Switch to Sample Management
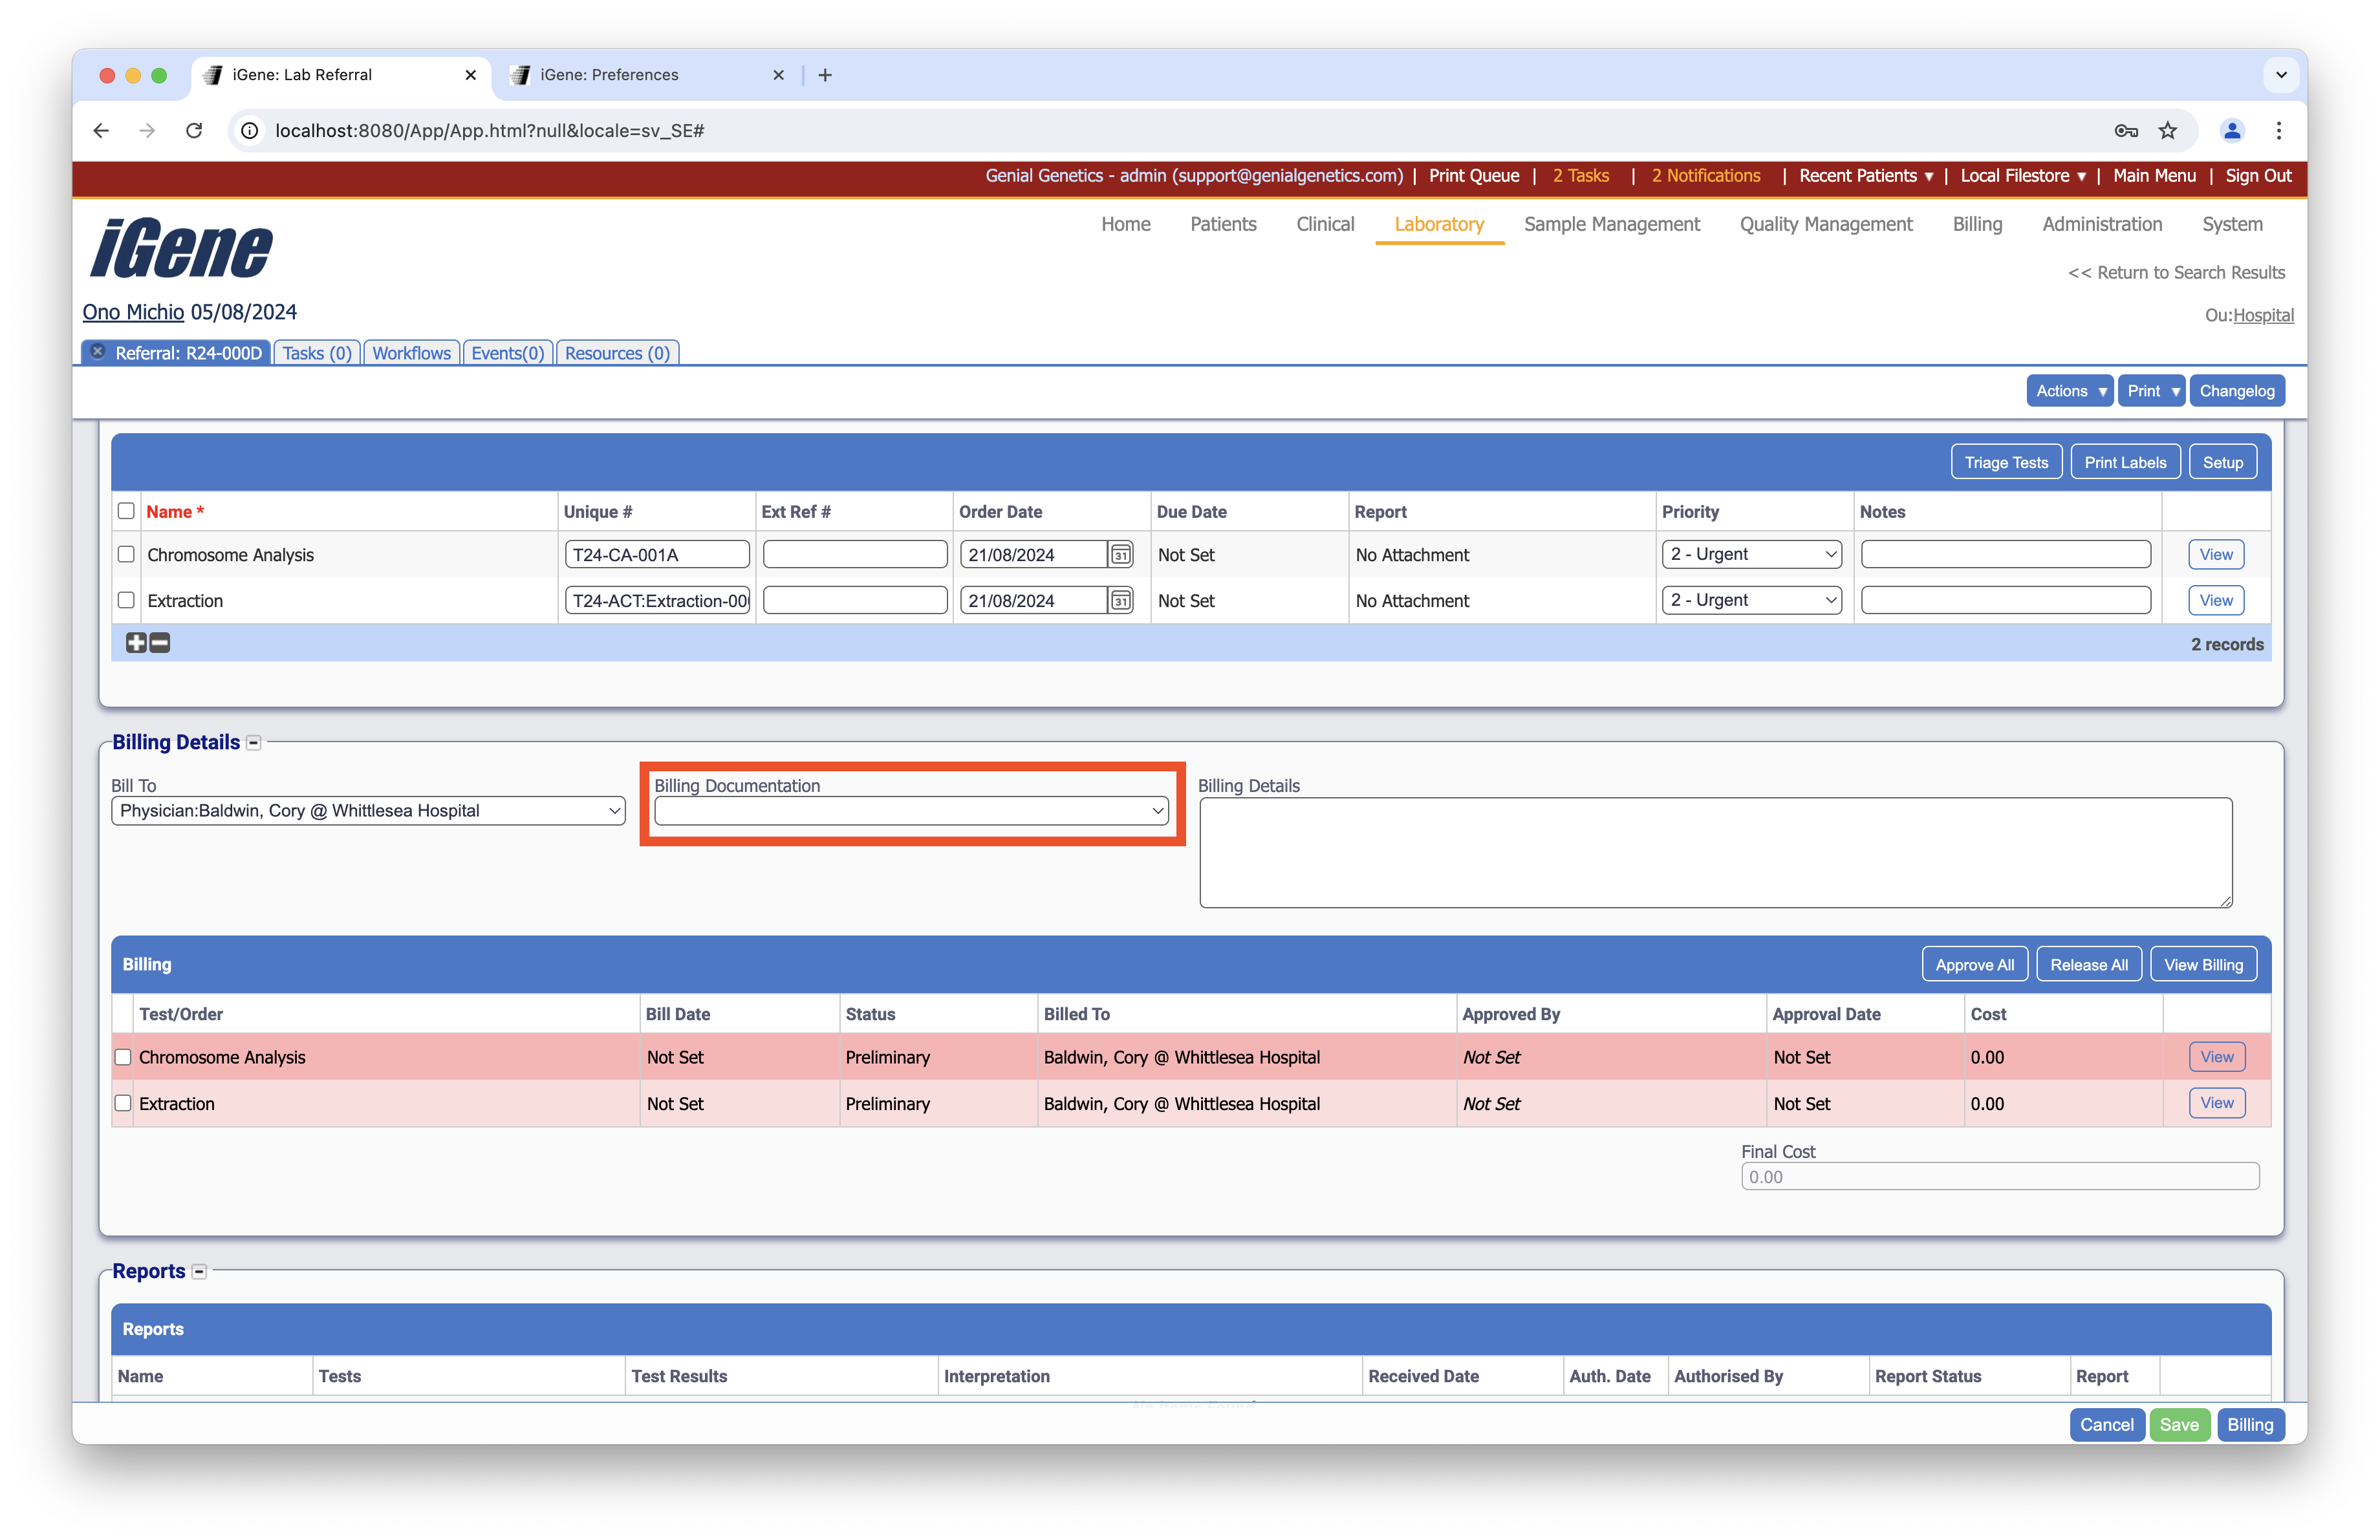This screenshot has width=2380, height=1540. (1611, 224)
